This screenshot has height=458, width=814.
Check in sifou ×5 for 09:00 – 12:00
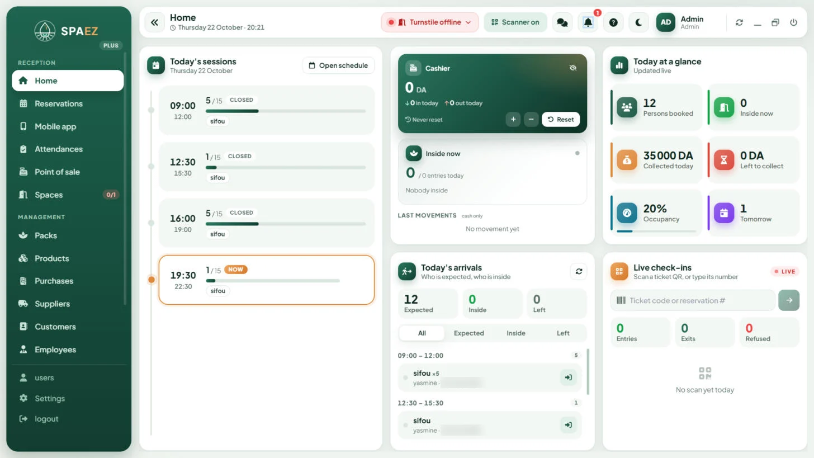[568, 377]
